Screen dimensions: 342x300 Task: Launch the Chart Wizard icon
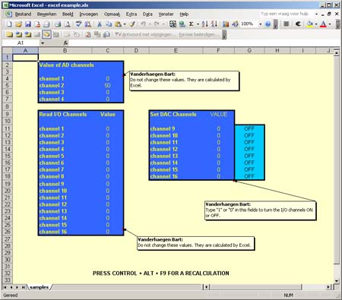pyautogui.click(x=226, y=24)
